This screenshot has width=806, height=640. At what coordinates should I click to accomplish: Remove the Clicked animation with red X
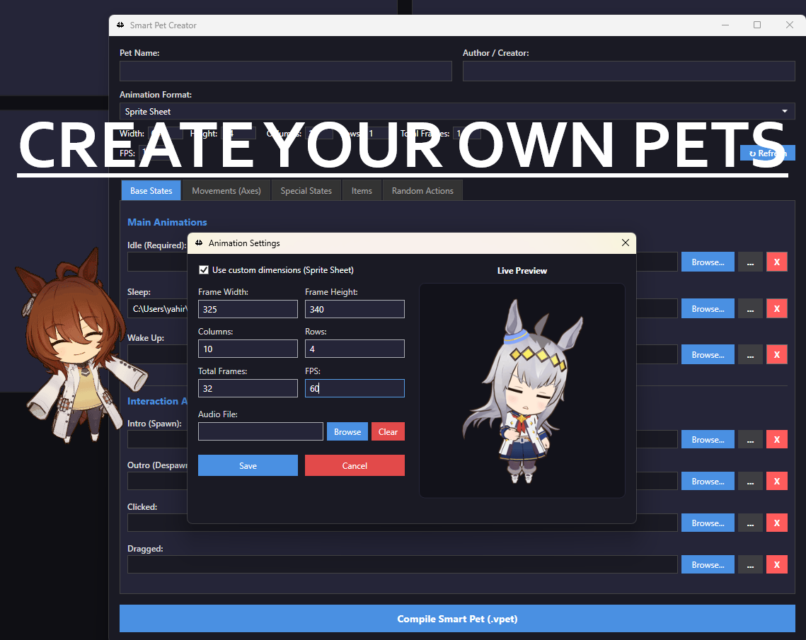pos(777,523)
